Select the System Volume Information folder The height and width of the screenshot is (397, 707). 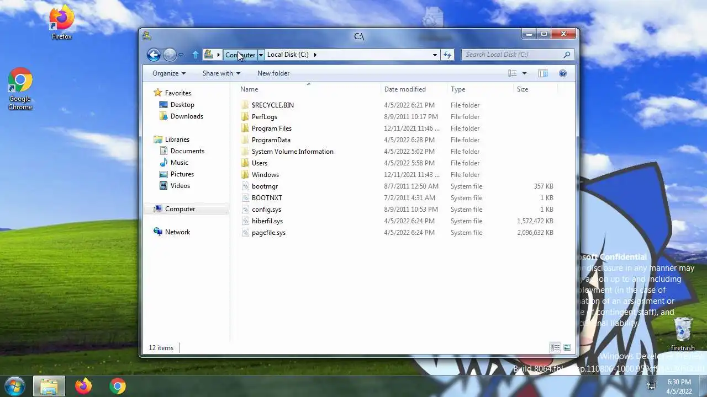[292, 152]
